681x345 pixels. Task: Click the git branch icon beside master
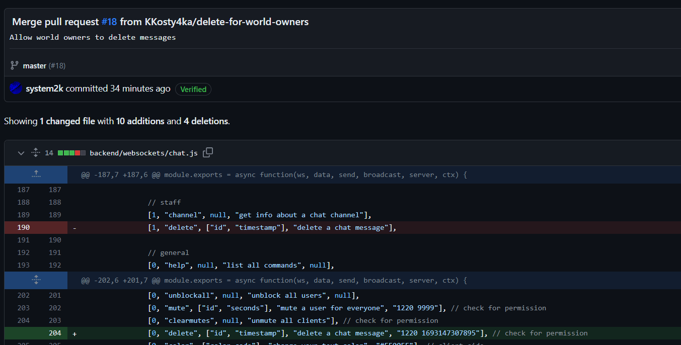14,65
